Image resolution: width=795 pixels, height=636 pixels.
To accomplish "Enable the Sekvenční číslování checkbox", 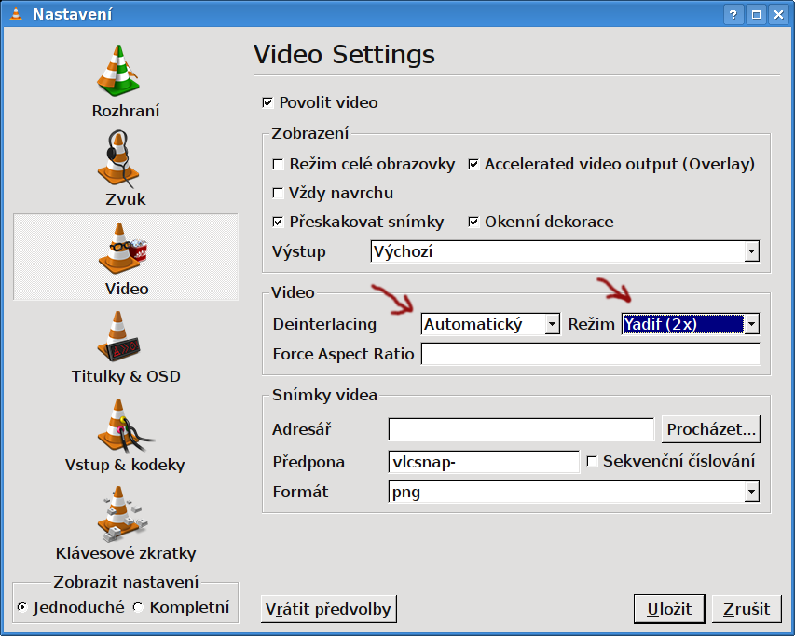I will 592,461.
